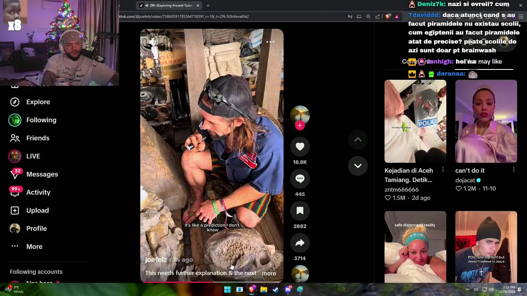Open joefelz username on video
The height and width of the screenshot is (296, 527).
click(x=156, y=260)
